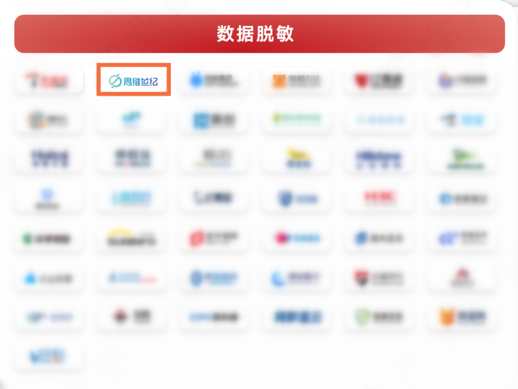Open the green text logo with leaf dot

[x=296, y=119]
